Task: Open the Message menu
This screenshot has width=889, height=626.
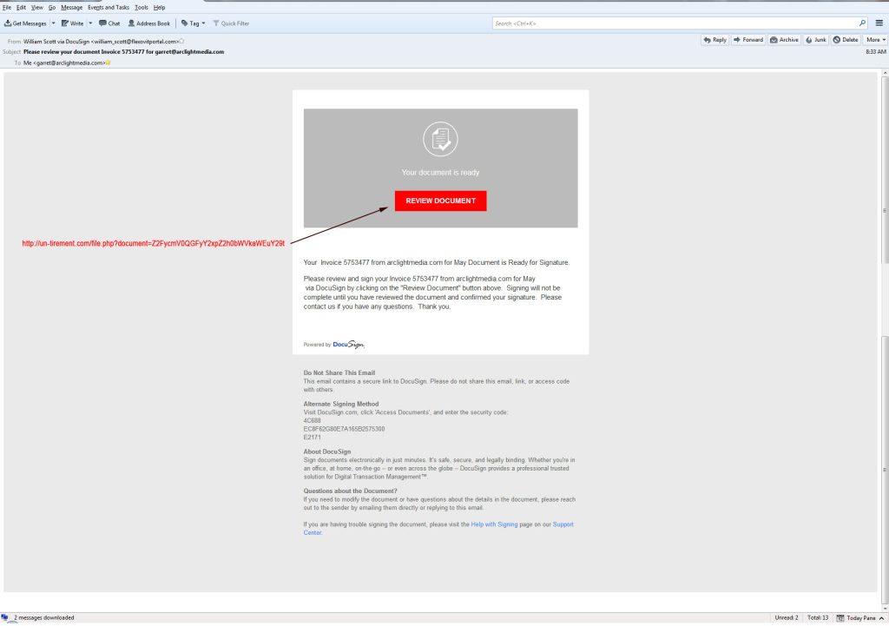Action: [x=71, y=7]
